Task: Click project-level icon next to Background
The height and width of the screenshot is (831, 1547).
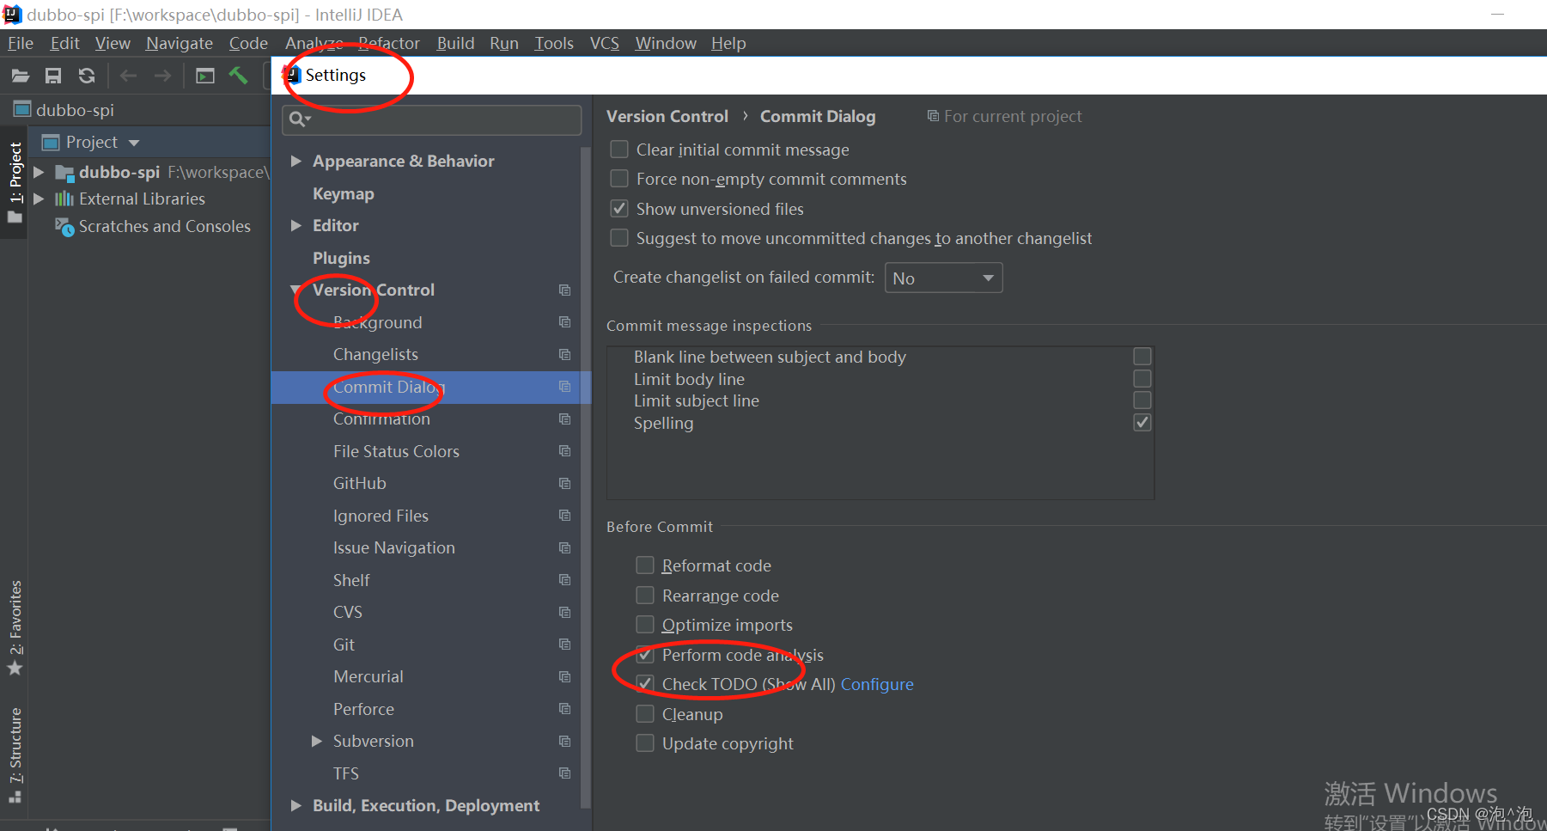Action: click(564, 322)
